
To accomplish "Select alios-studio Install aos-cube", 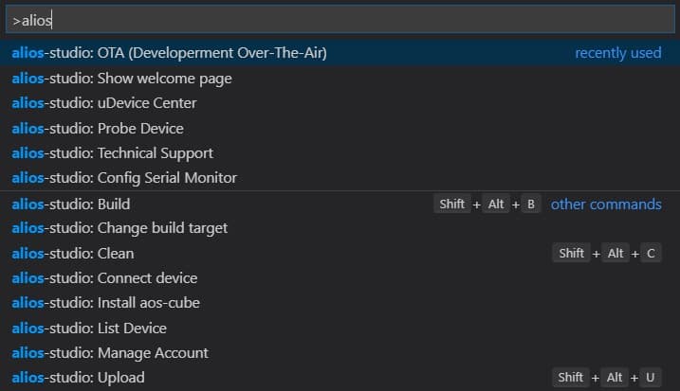I will click(105, 303).
